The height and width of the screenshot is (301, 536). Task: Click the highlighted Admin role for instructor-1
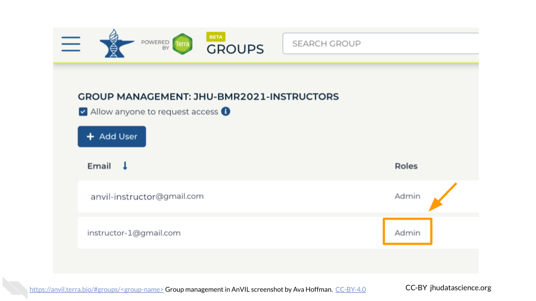point(408,232)
